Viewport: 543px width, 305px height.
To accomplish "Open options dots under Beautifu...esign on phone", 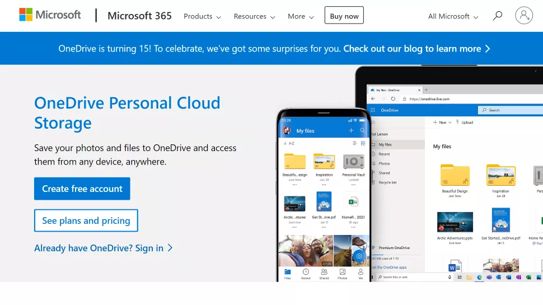I will point(294,185).
